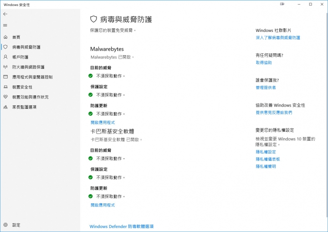
Task: Open the 隱私權儀表板 link
Action: [x=268, y=159]
